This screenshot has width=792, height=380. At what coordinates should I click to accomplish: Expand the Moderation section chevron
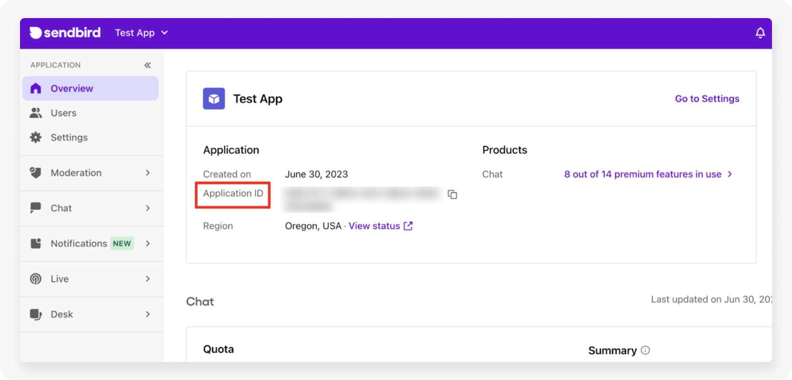coord(148,173)
